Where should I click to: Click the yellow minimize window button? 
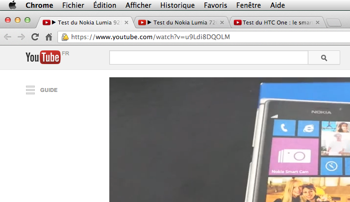tap(18, 20)
